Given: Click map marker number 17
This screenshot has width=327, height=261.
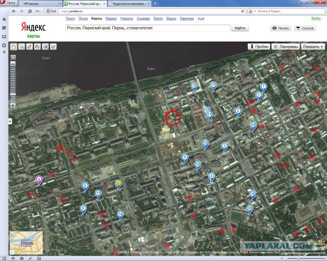Looking at the screenshot, I should pos(213,86).
